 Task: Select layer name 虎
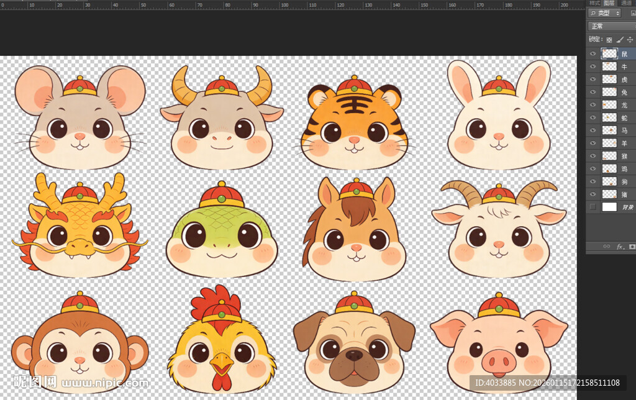[x=625, y=80]
